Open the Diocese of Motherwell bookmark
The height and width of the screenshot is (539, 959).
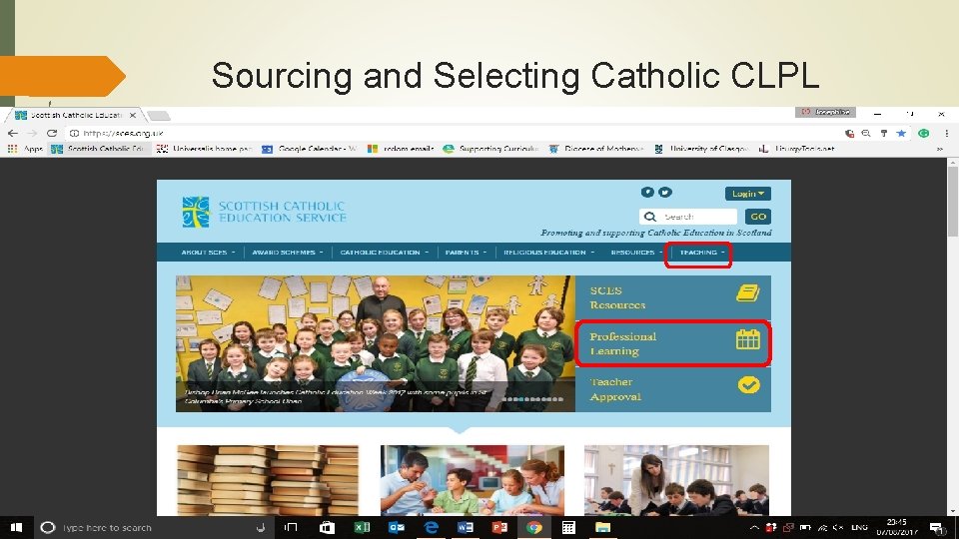(x=596, y=149)
